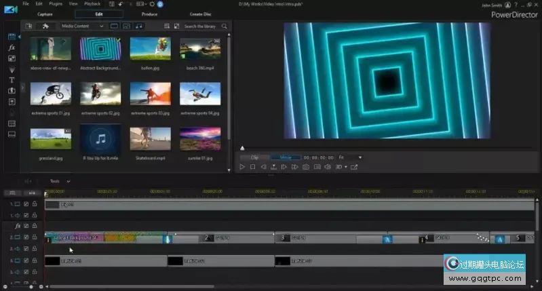Click the plug-ins puzzle piece icon
This screenshot has height=291, width=542.
[x=45, y=26]
